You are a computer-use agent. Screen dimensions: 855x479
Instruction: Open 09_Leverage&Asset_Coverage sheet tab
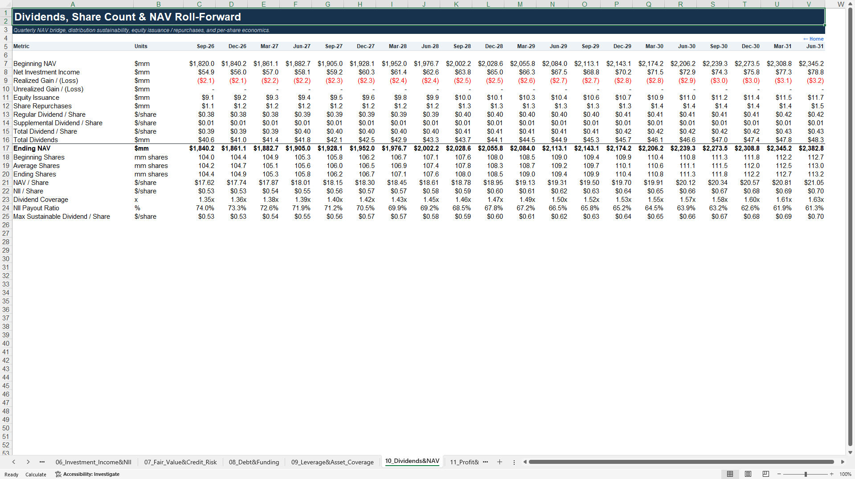pos(332,462)
